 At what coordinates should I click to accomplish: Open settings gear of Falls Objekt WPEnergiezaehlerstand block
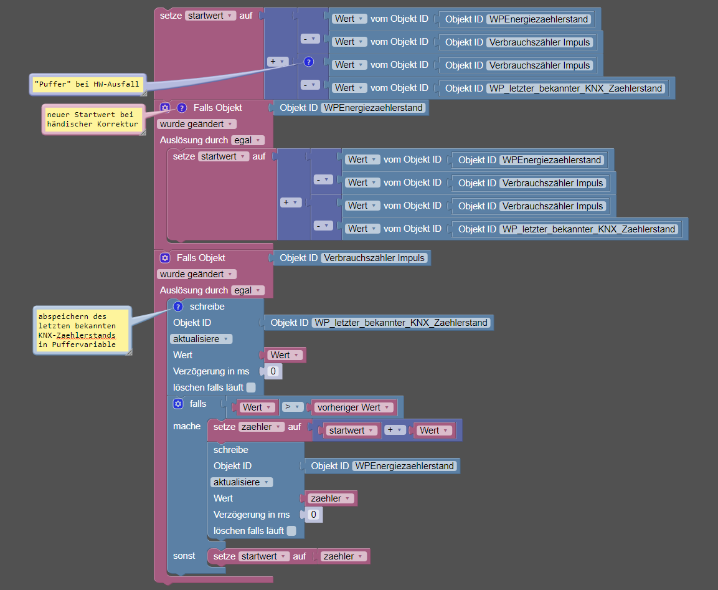click(165, 108)
